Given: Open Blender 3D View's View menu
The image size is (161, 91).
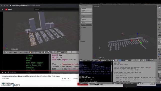Looking at the screenshot, I should 84,60.
